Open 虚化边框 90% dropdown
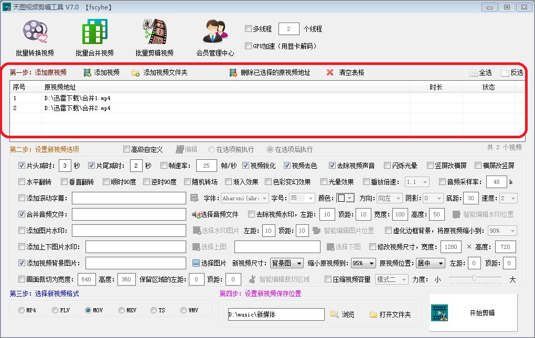Viewport: 535px width, 338px height. 502,231
